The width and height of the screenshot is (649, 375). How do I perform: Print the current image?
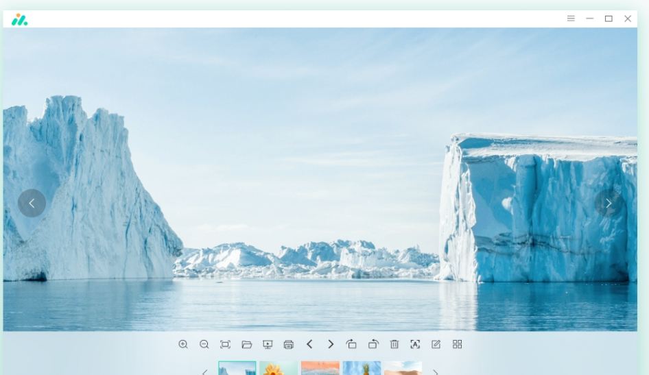coord(289,344)
